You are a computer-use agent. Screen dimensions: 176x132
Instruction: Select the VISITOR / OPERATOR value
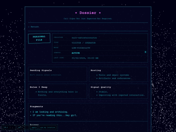point(84,43)
